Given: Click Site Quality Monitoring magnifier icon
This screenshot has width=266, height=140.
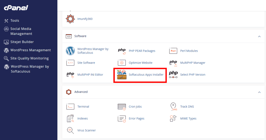Looking at the screenshot, I should tap(6, 58).
